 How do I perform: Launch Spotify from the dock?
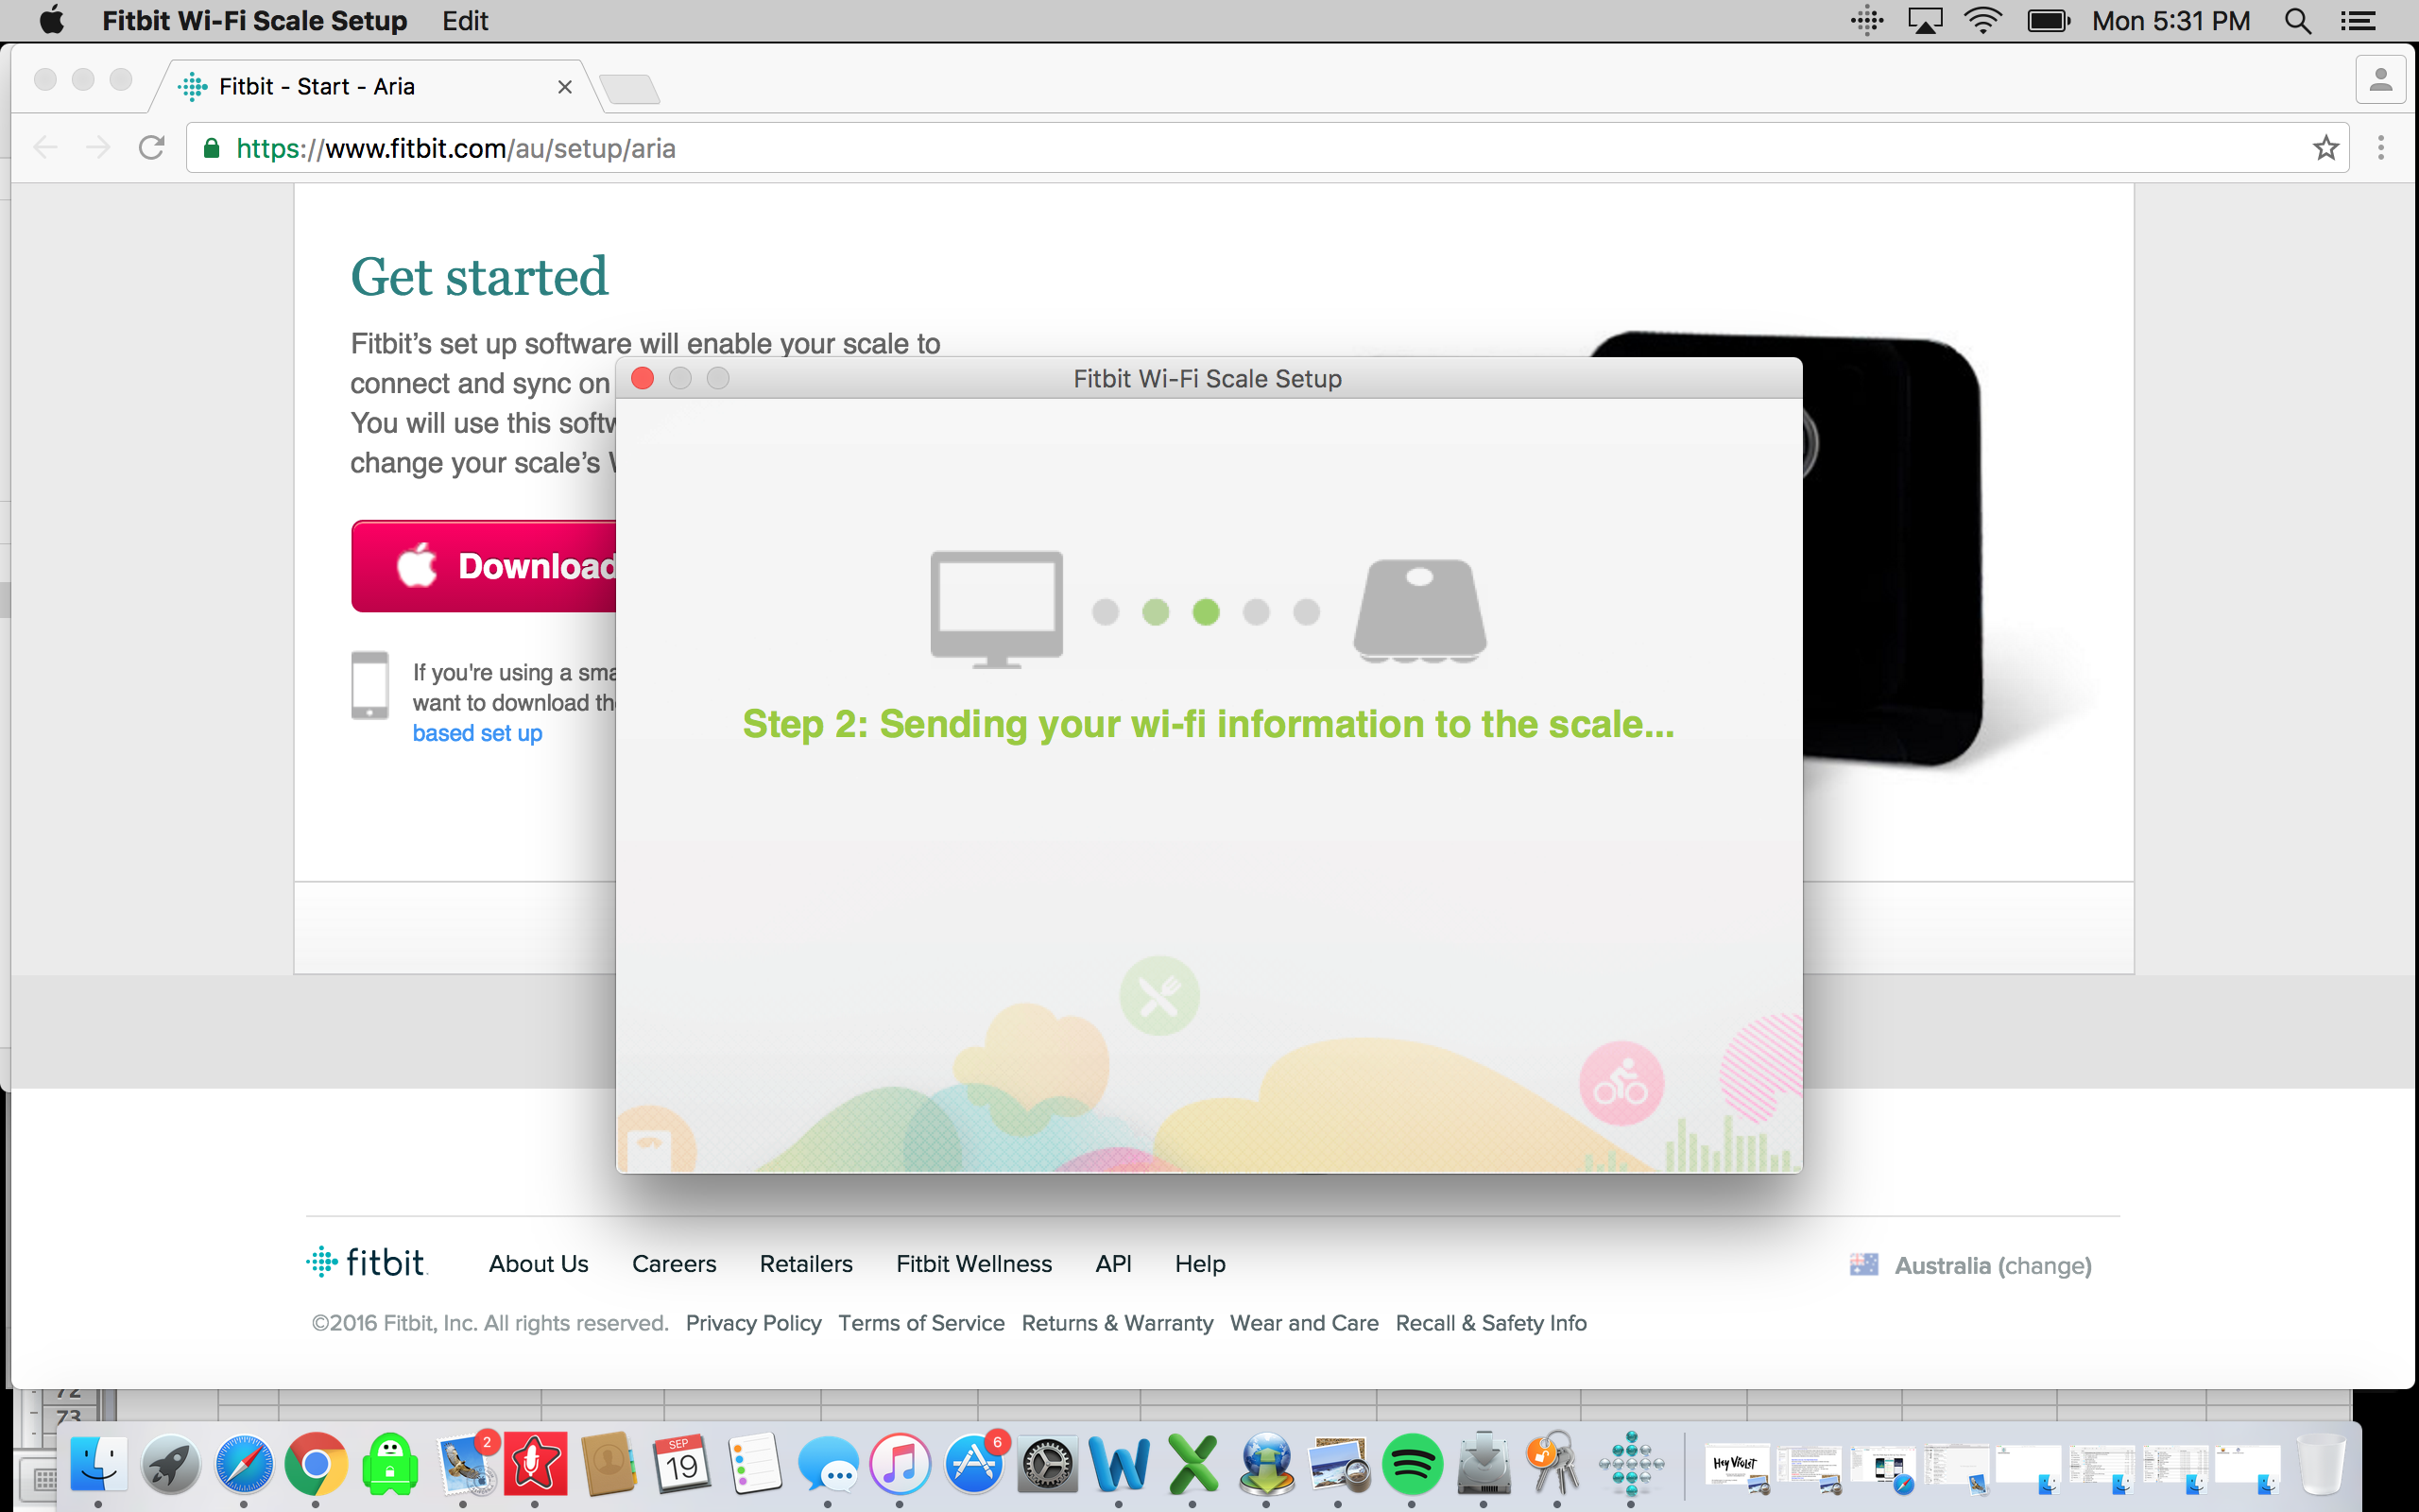pyautogui.click(x=1415, y=1462)
